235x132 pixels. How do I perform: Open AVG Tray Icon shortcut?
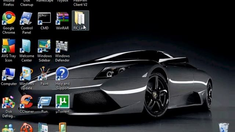(x=9, y=46)
